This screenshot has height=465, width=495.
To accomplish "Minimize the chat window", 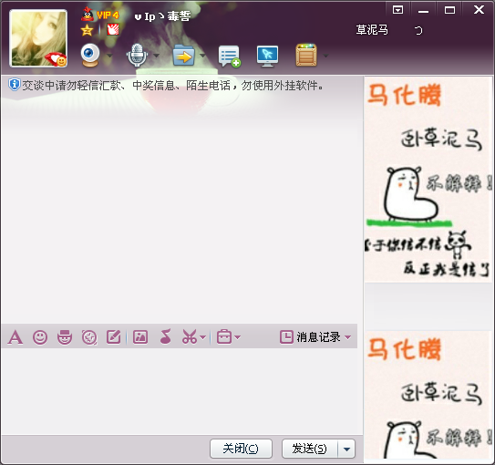I will pos(423,10).
